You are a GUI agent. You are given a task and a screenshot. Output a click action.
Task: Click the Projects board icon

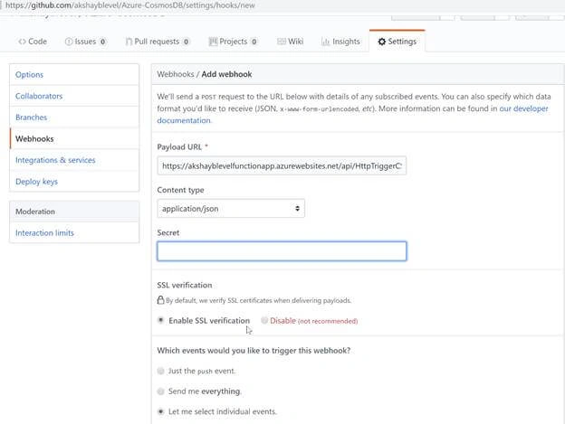[213, 42]
